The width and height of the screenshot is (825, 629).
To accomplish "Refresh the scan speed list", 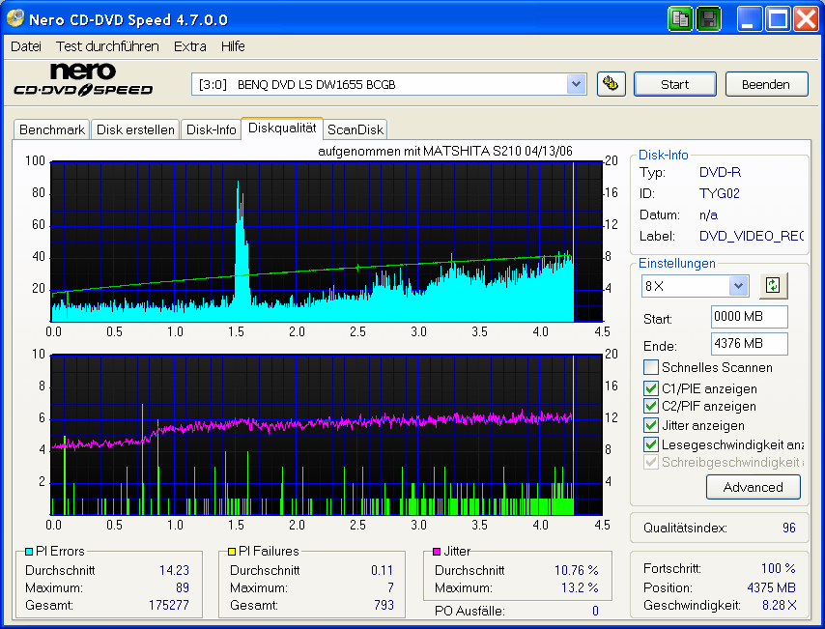I will click(773, 286).
